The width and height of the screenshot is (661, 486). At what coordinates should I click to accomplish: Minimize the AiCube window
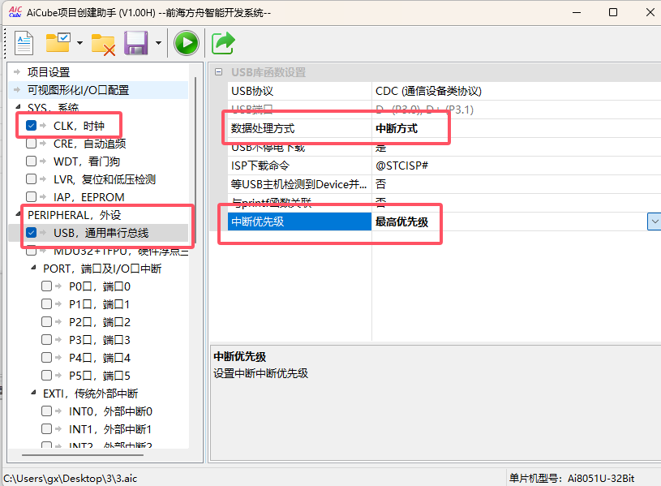577,12
